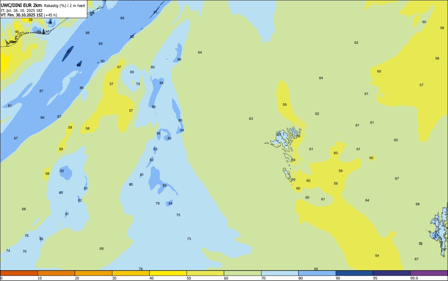Select the legend tick label "20"

77,278
